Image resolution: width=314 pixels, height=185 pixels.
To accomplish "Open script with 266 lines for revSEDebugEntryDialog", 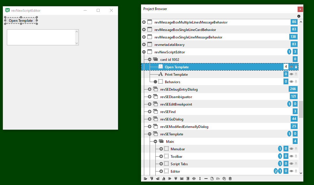I will click(293, 89).
